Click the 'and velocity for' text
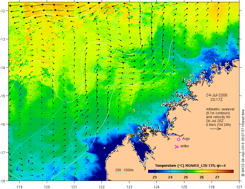Screen dimensions: 245x189 (218, 117)
